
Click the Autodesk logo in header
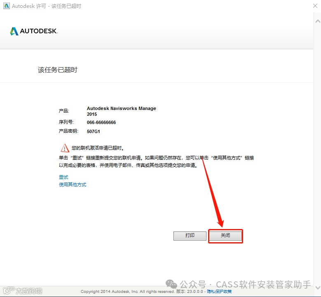34,31
